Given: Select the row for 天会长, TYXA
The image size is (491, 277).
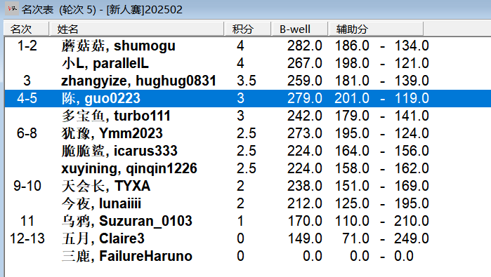Looking at the screenshot, I should 248,186.
